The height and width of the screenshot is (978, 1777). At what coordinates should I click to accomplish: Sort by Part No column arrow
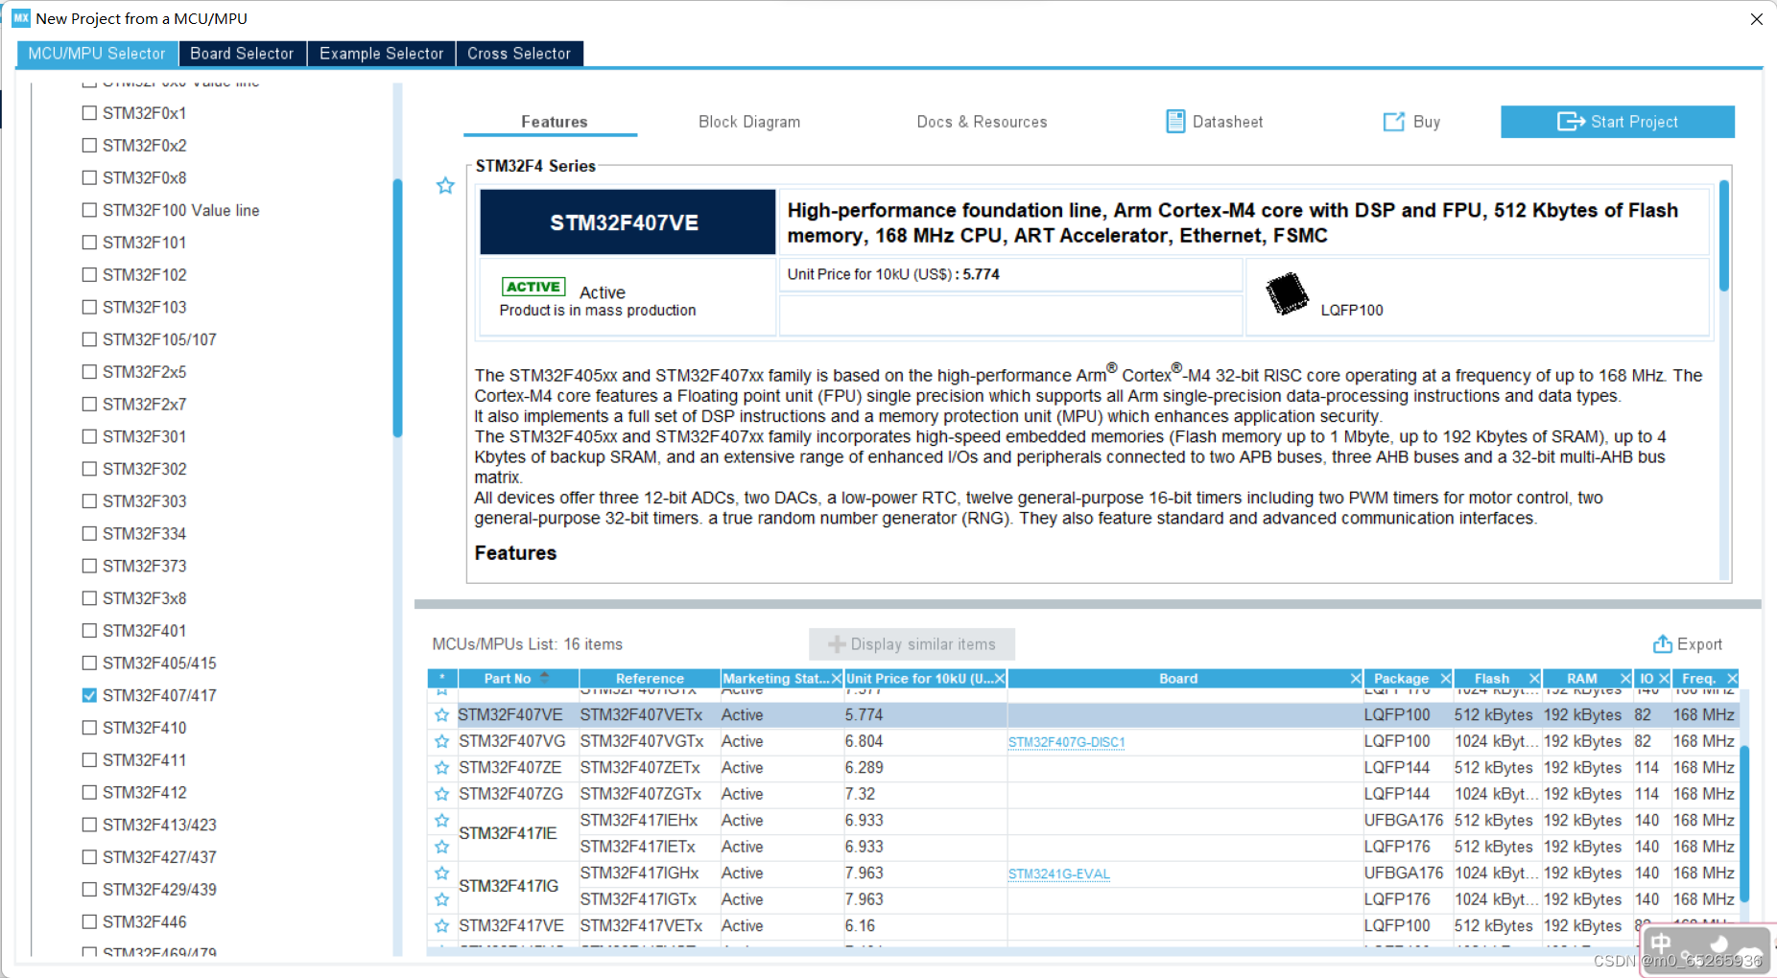coord(545,678)
